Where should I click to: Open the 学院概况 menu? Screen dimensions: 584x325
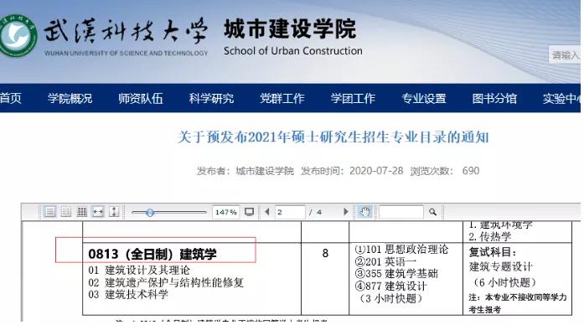(70, 98)
